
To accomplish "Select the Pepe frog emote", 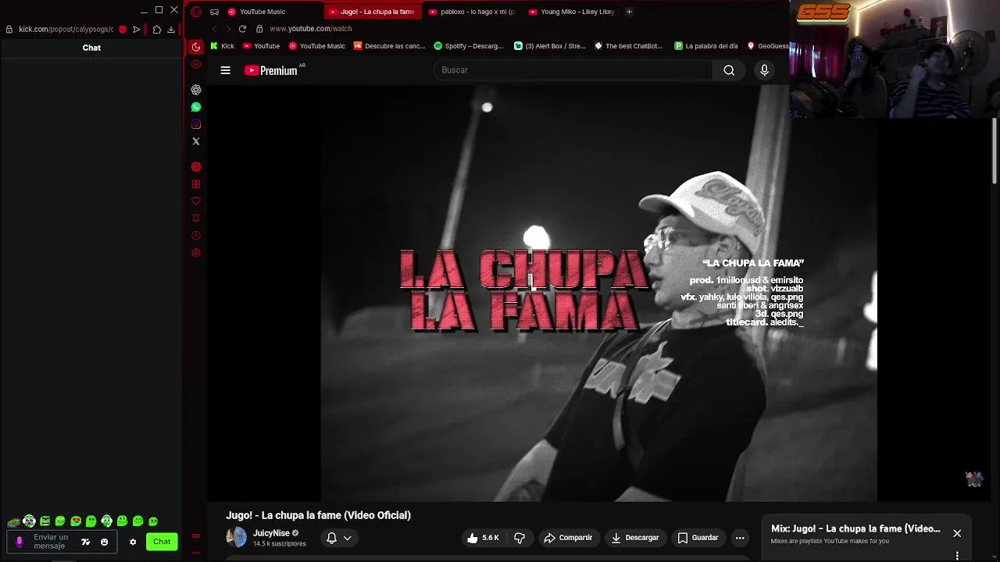I will point(13,521).
